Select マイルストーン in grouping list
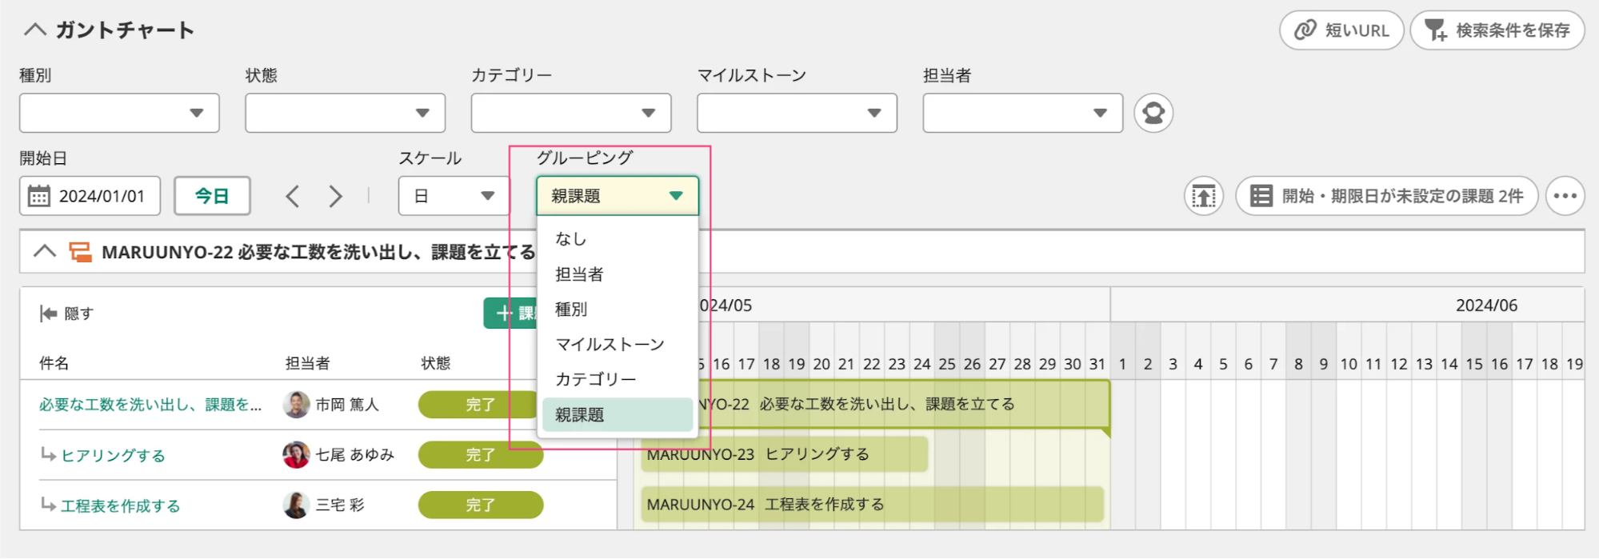Viewport: 1599px width, 559px height. click(618, 344)
